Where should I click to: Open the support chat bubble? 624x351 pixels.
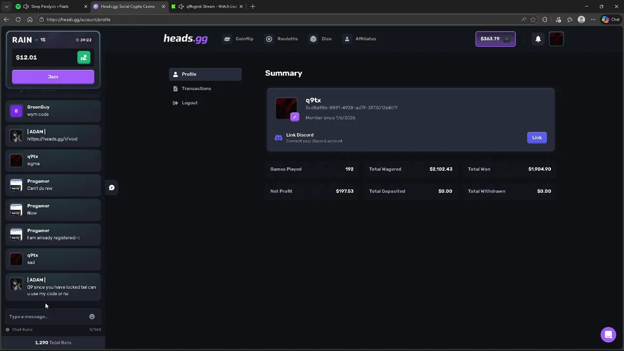(608, 334)
